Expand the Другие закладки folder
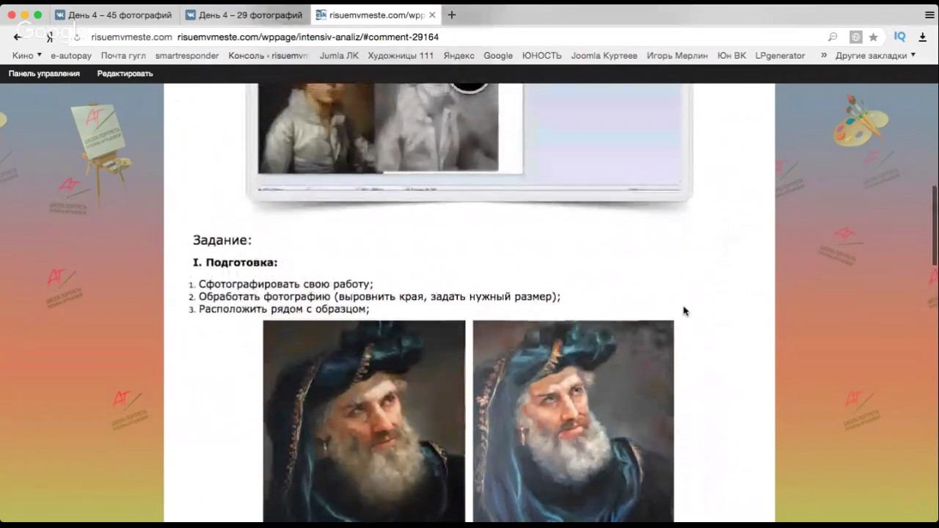939x528 pixels. point(875,56)
